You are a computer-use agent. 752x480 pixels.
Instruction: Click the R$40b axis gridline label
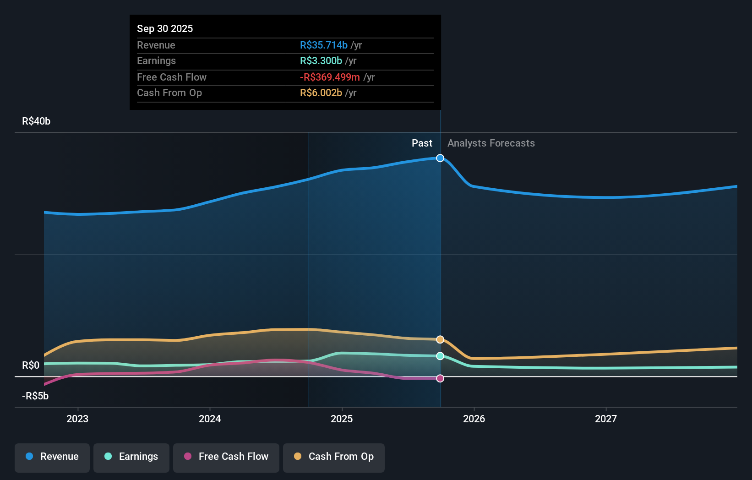click(x=36, y=121)
